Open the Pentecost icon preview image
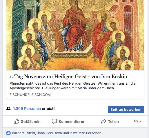The width and height of the screenshot is (149, 138). 75,35
